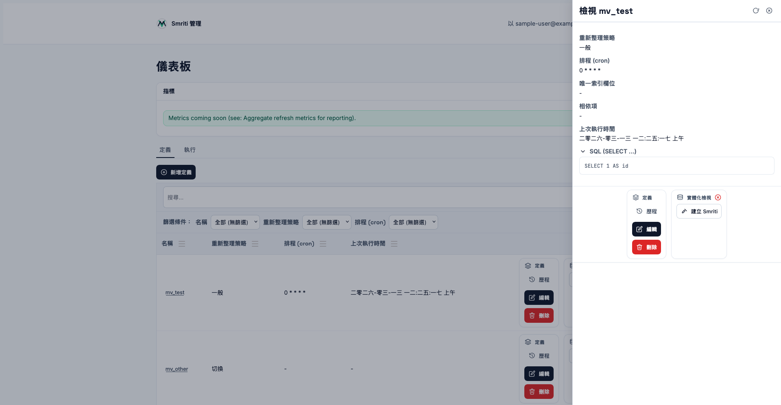Click 建立 Smriti button in the panel
Viewport: 781px width, 405px height.
coord(699,211)
